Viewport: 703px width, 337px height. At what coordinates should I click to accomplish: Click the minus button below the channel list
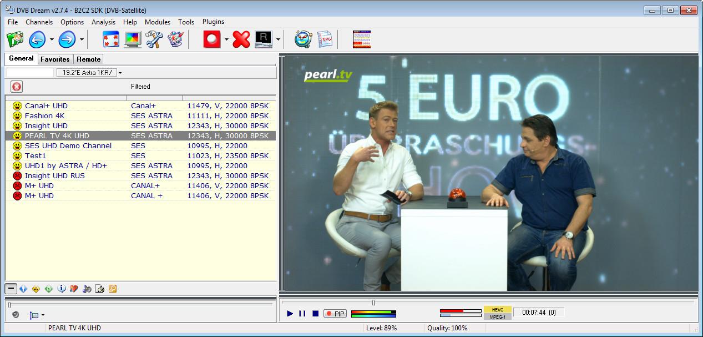click(11, 289)
